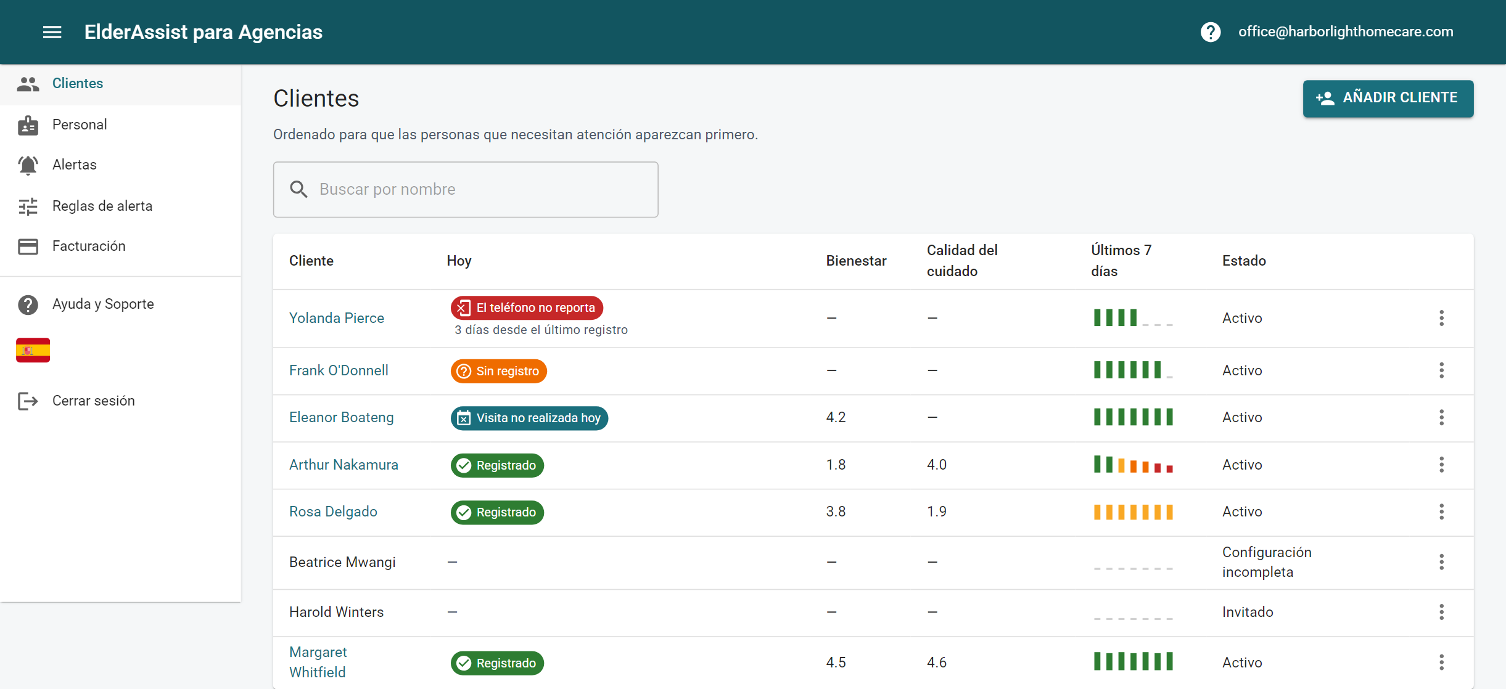Click the search magnifier icon

[298, 189]
